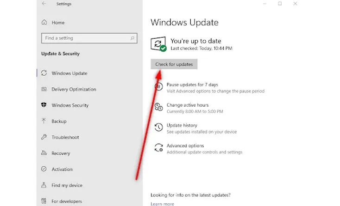Click the Change active hours clock icon
This screenshot has width=340, height=206.
[158, 107]
